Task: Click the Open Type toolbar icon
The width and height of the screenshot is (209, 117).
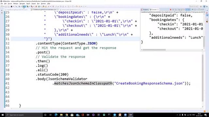Action: [x=43, y=6]
